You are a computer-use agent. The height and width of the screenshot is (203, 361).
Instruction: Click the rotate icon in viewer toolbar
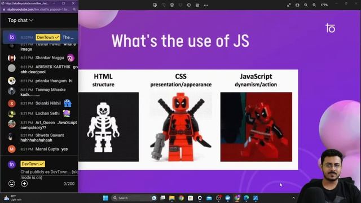pyautogui.click(x=164, y=5)
